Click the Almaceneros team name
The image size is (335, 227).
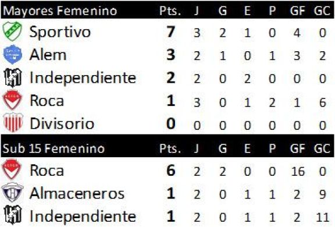[77, 193]
